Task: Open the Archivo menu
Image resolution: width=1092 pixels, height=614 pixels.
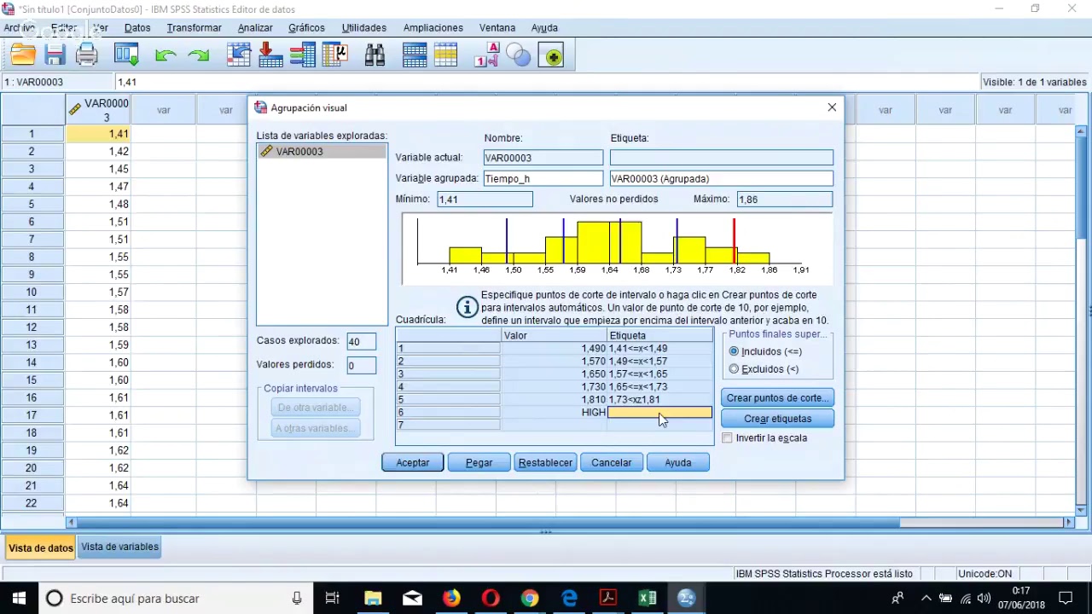Action: 19,28
